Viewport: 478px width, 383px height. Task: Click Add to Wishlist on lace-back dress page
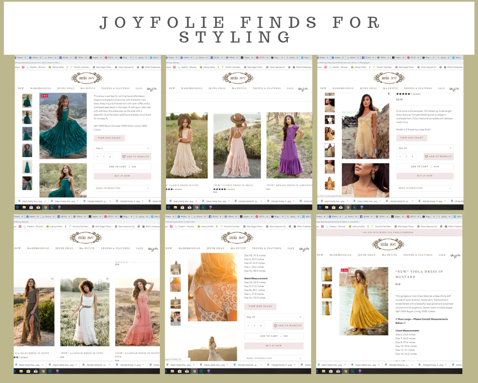(x=288, y=326)
